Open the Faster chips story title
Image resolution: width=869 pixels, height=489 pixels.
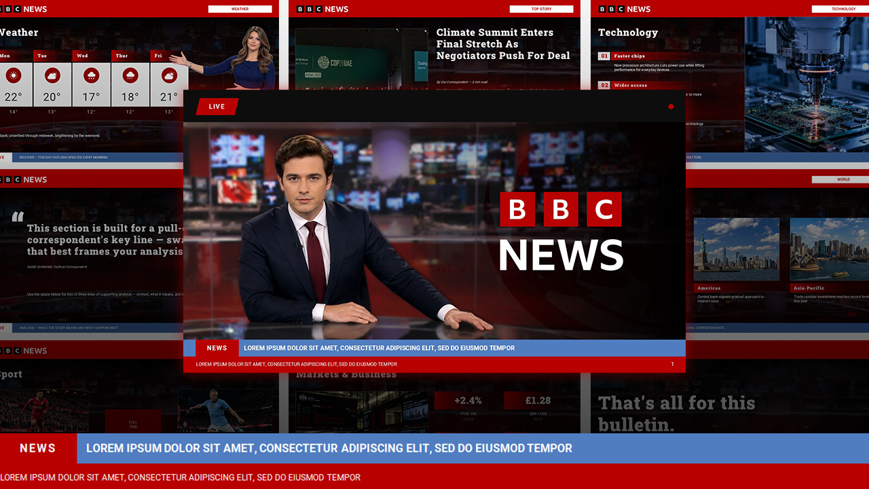pos(629,56)
